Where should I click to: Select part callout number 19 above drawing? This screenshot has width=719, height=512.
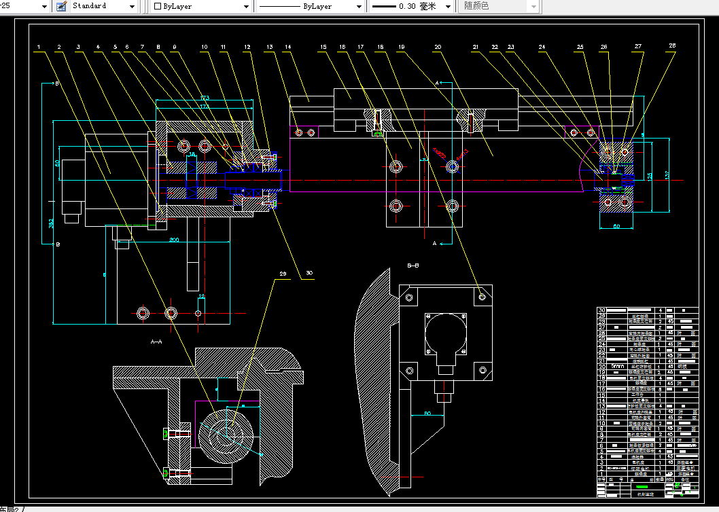[401, 47]
